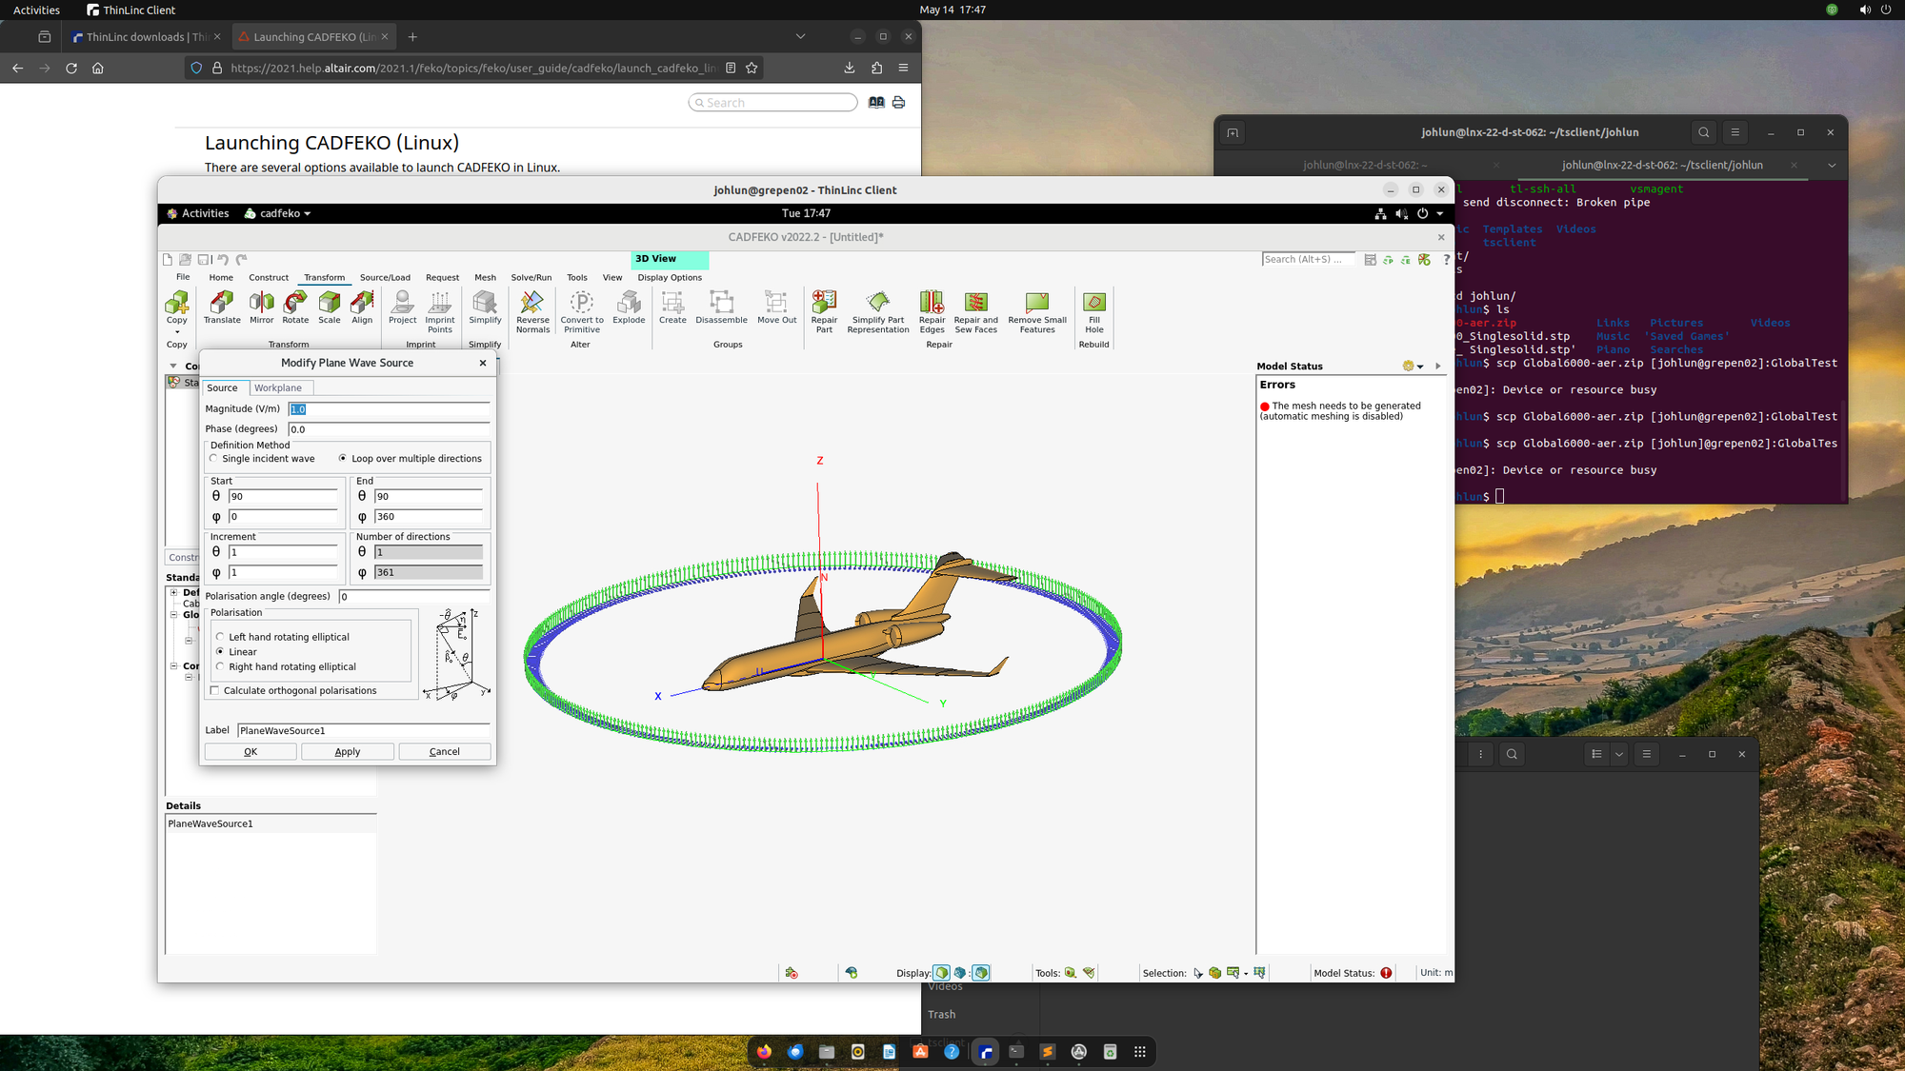Open the cadfeko application menu dropdown
1905x1071 pixels.
pos(277,213)
